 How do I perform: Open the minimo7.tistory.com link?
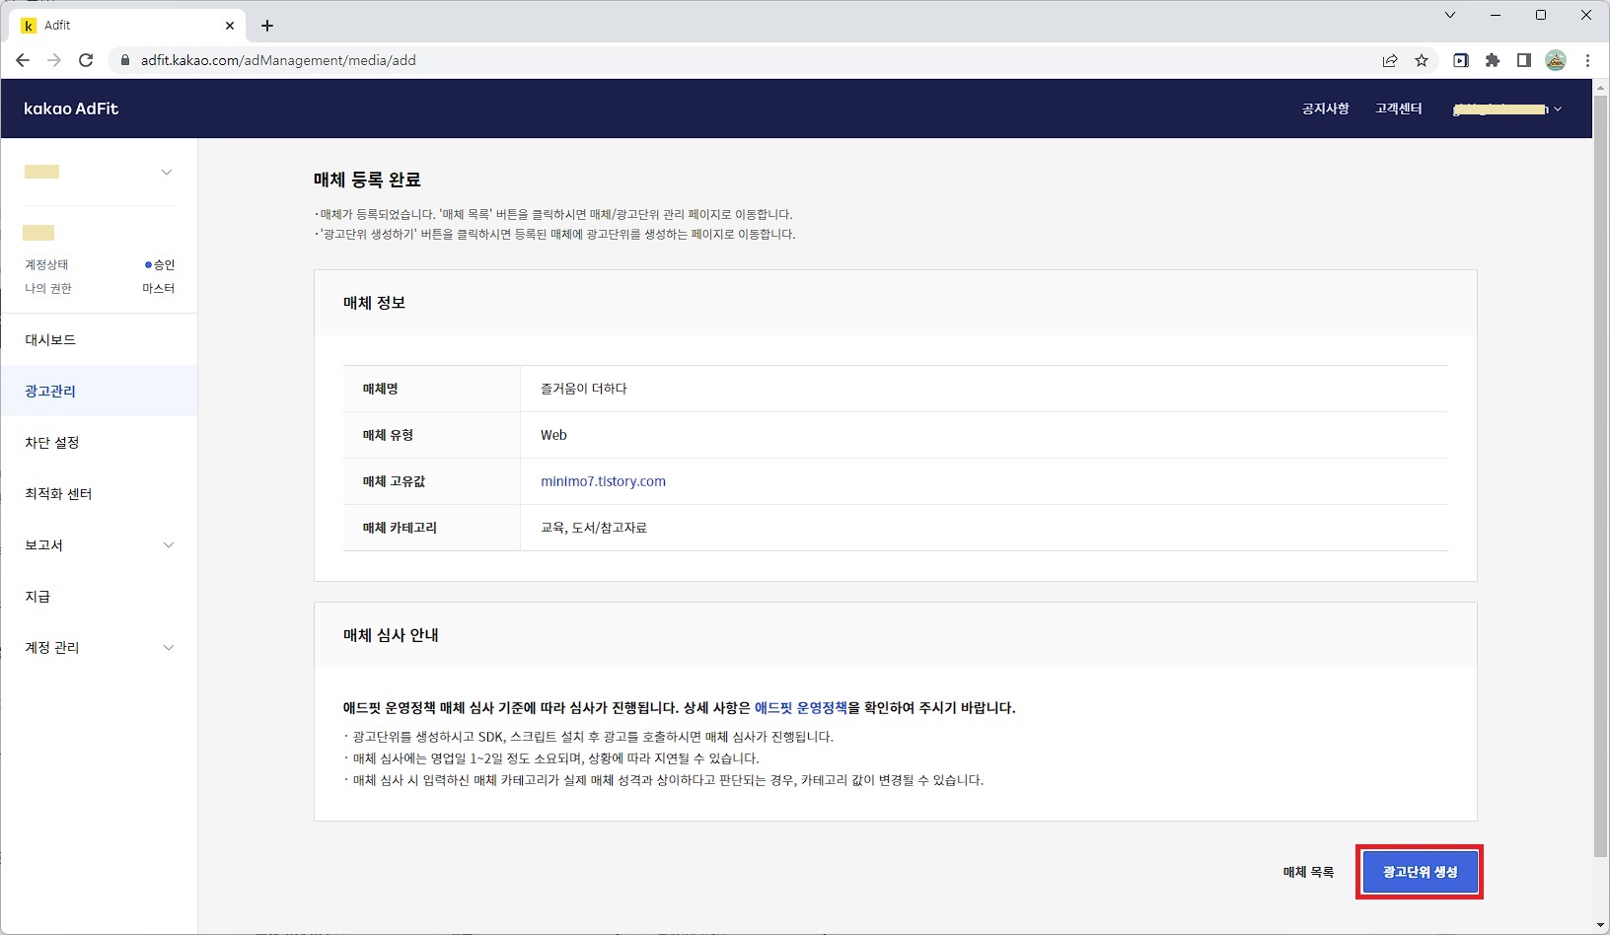click(x=603, y=481)
